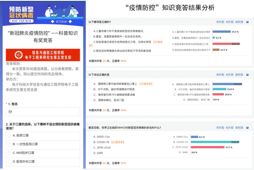Click the red party branch emblem logo

(30, 55)
